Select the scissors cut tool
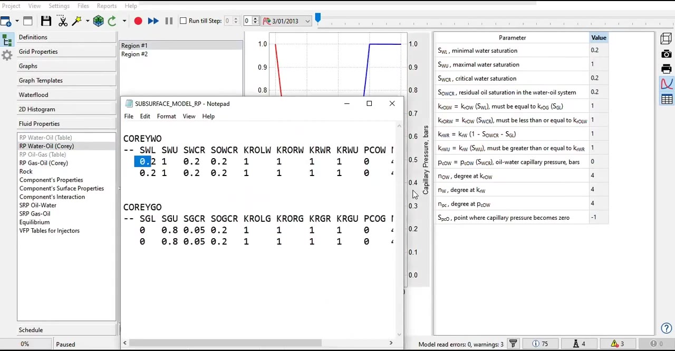Image resolution: width=675 pixels, height=351 pixels. 63,21
